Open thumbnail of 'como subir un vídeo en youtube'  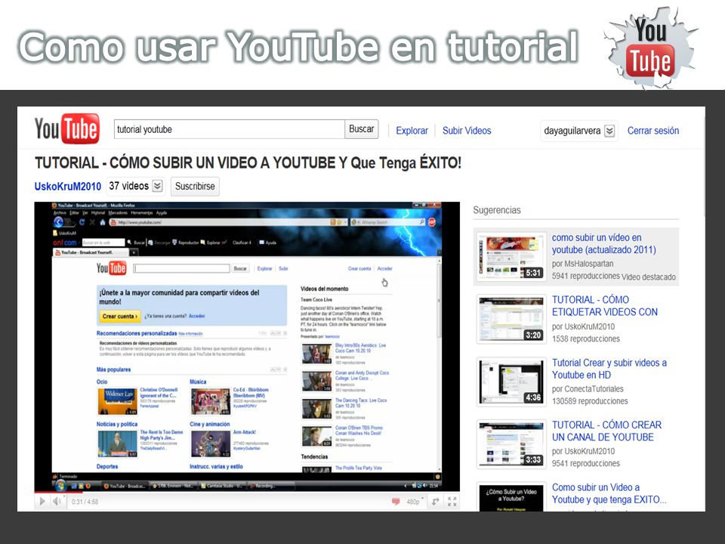point(511,257)
